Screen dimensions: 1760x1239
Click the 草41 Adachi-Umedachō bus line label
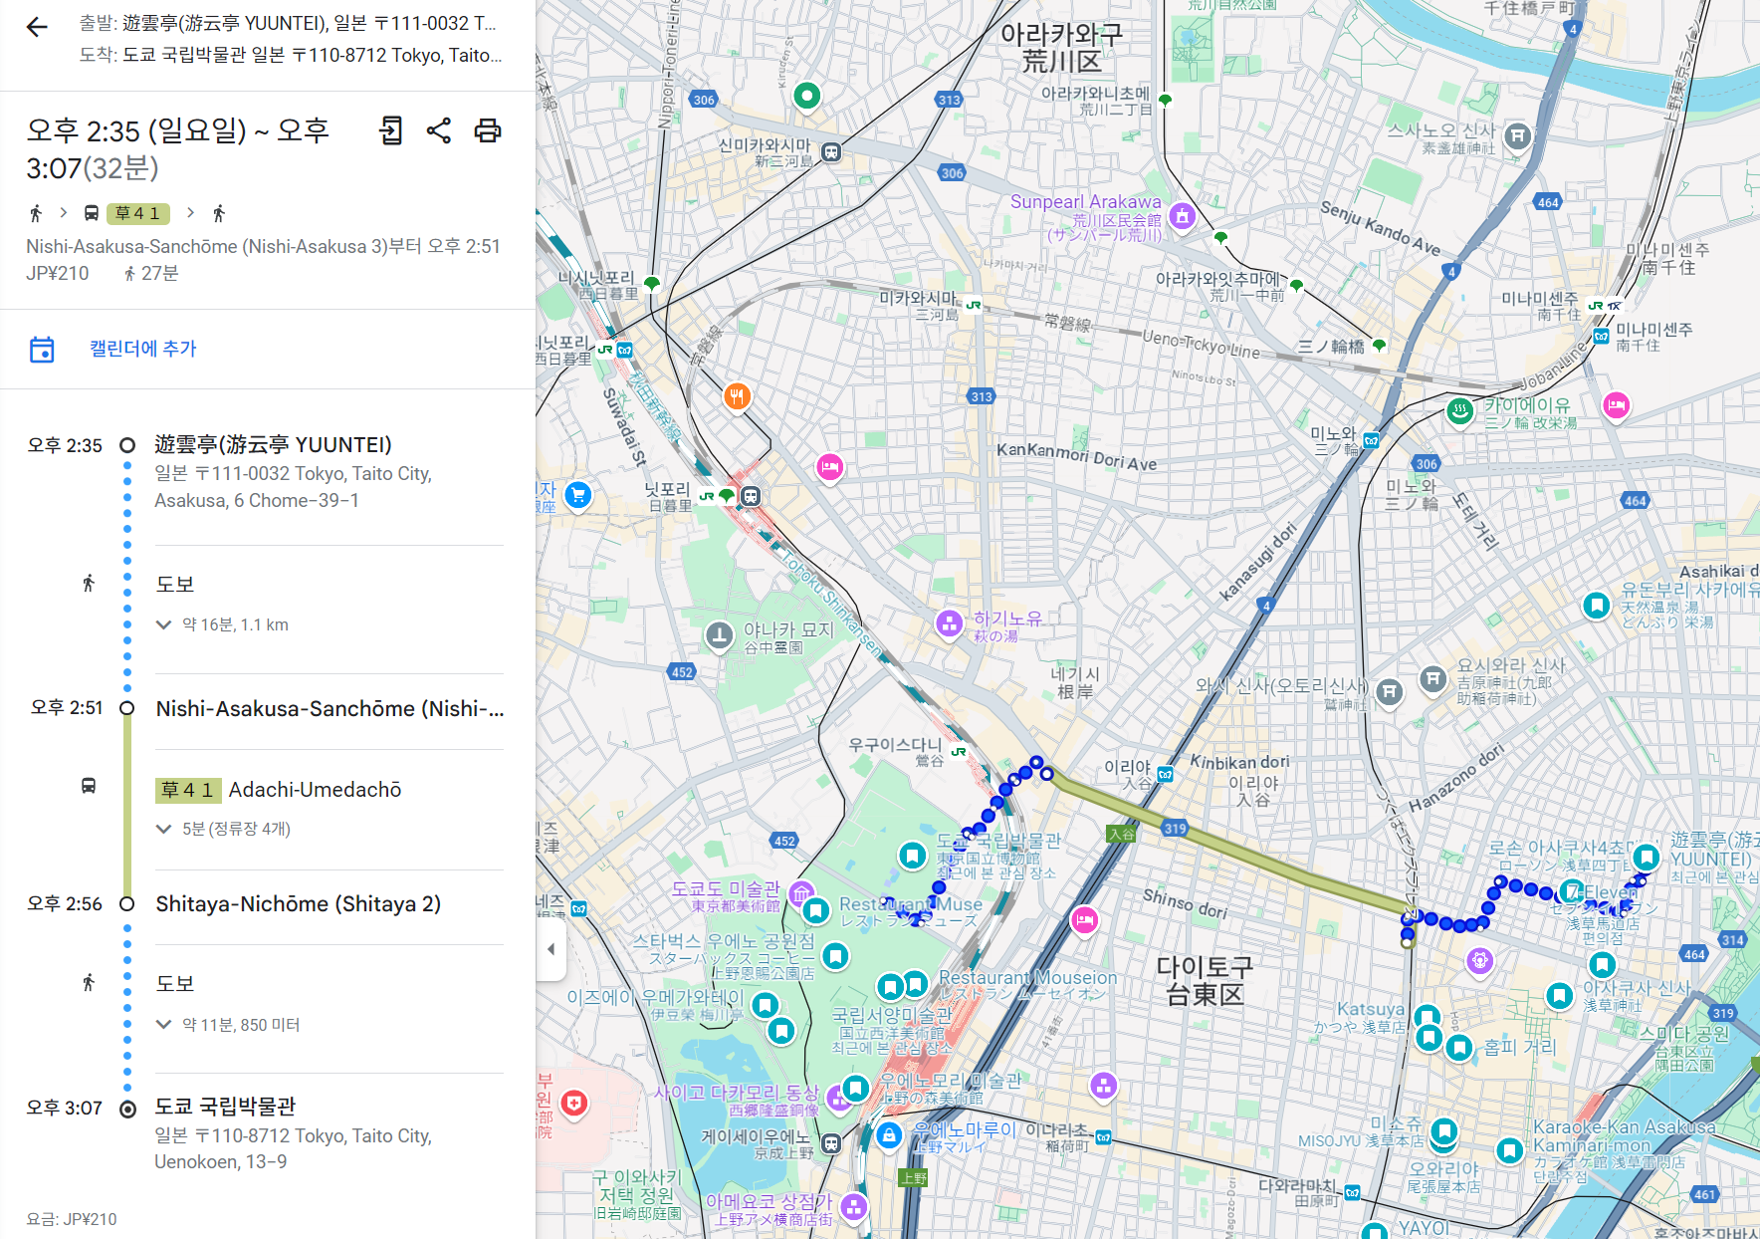pyautogui.click(x=279, y=790)
